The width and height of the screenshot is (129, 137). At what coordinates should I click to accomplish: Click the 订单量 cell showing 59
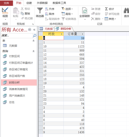pos(74,38)
